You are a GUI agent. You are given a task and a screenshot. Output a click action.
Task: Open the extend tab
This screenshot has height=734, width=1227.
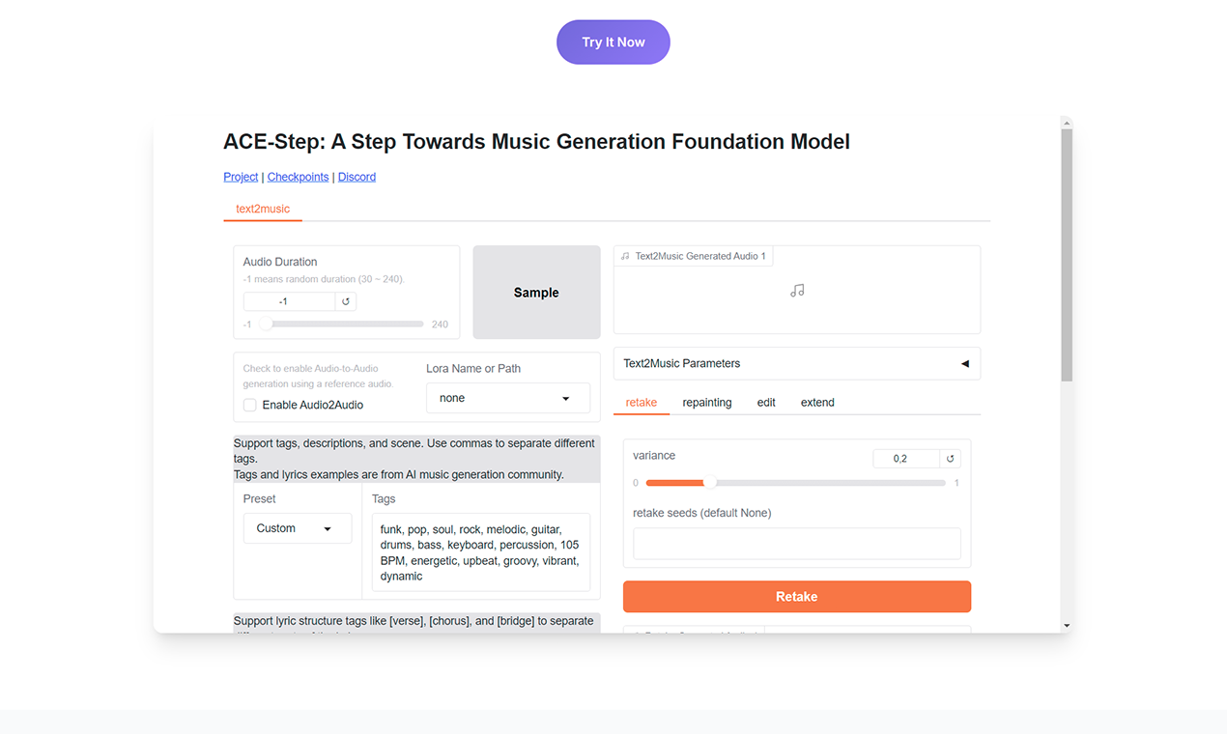[816, 402]
